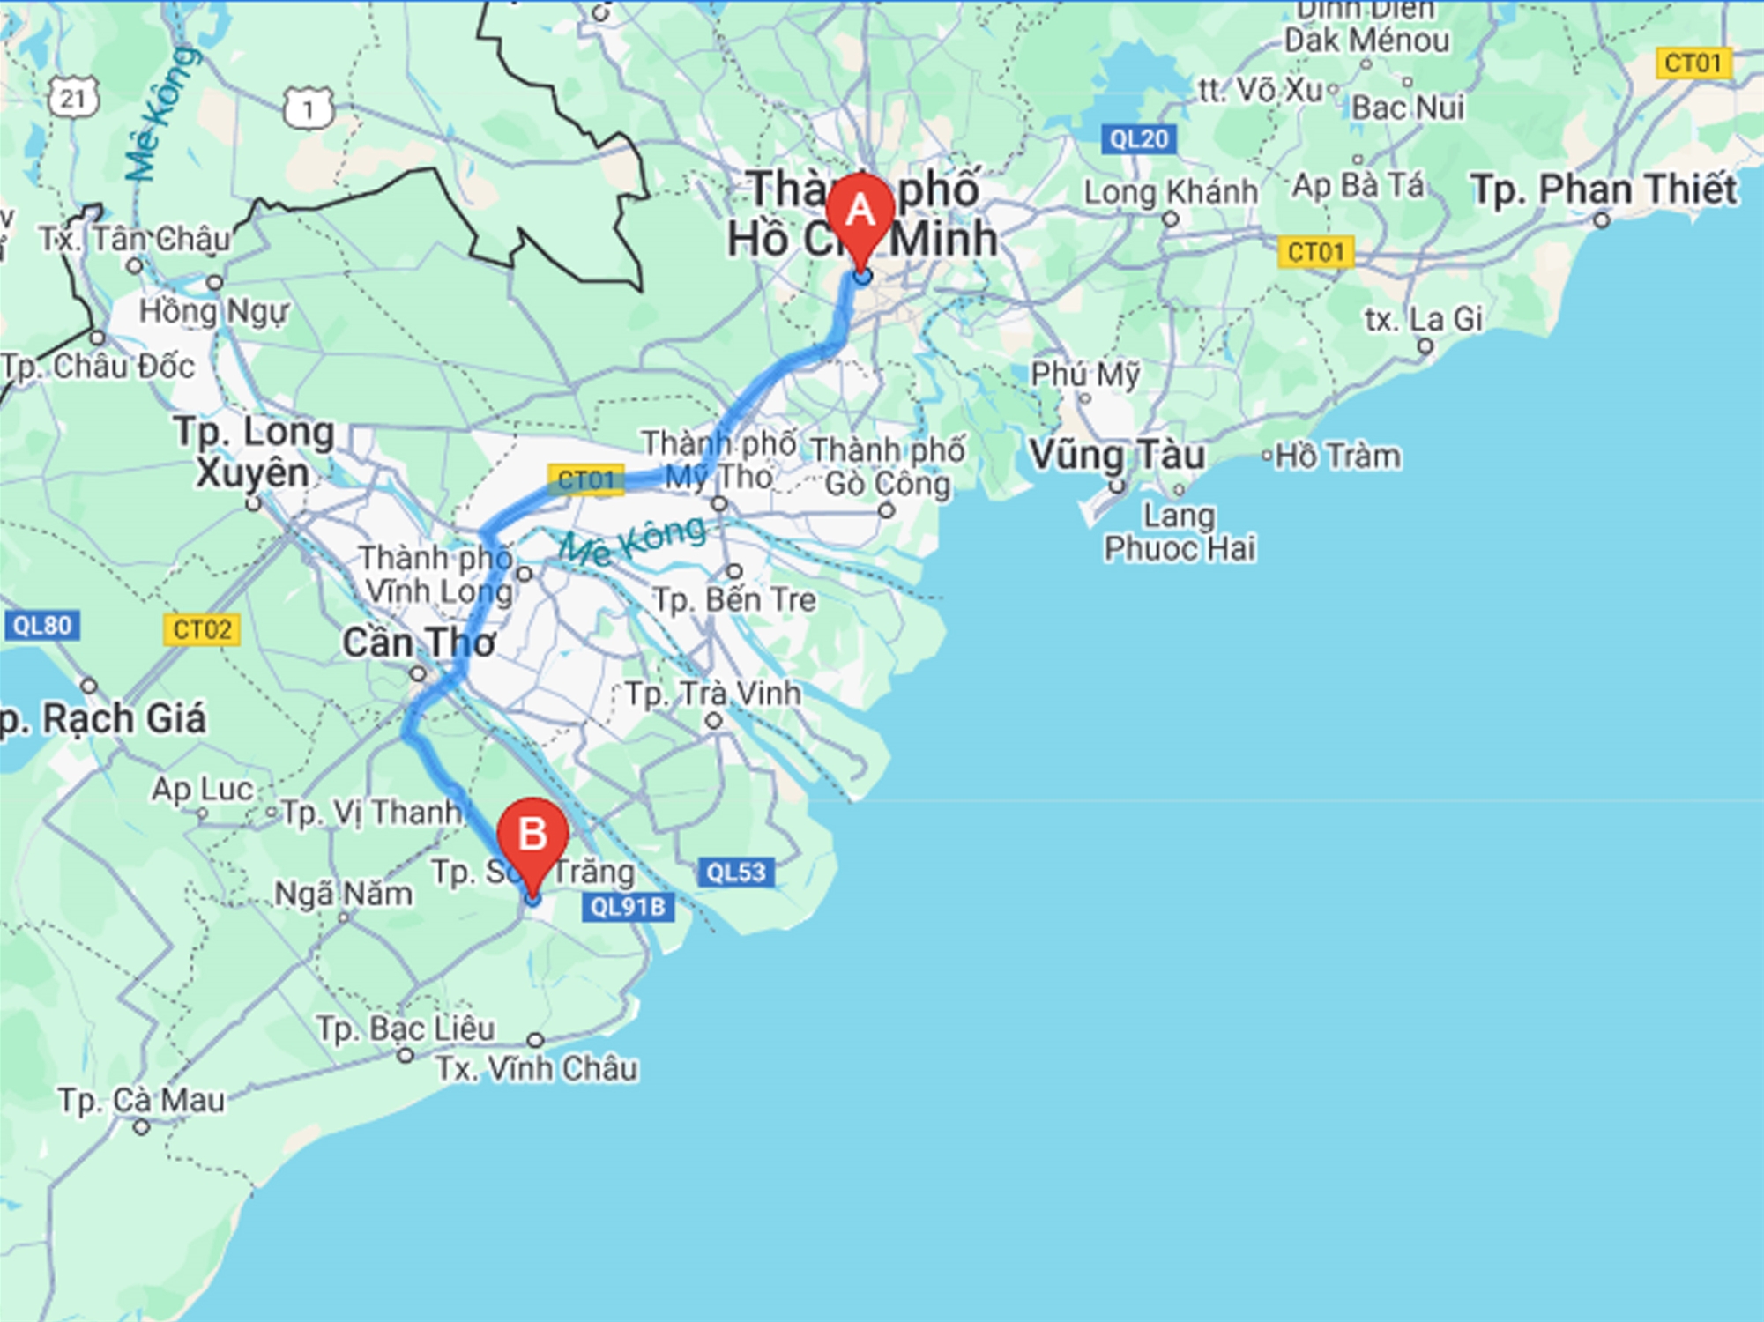1764x1322 pixels.
Task: Select the Vũng Tàu city label
Action: click(1117, 456)
